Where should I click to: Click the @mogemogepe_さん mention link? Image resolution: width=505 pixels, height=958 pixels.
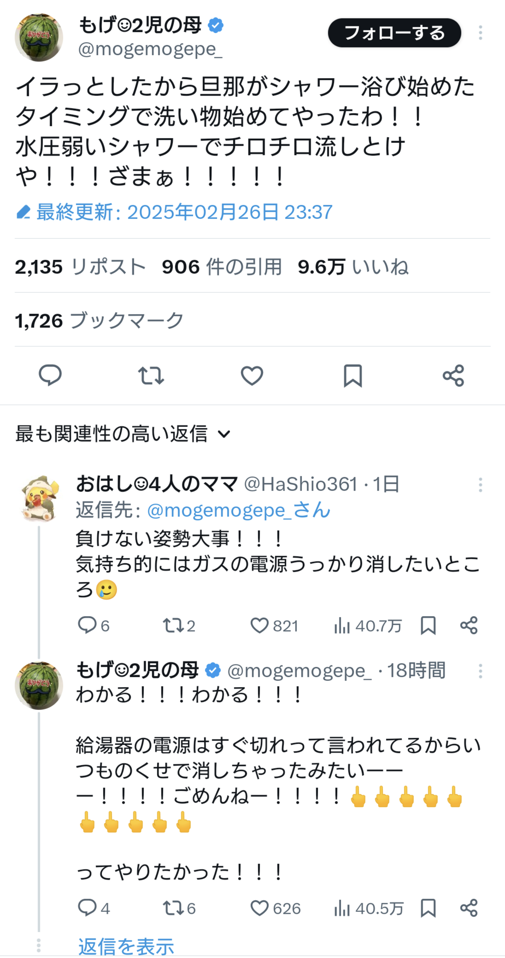click(239, 510)
